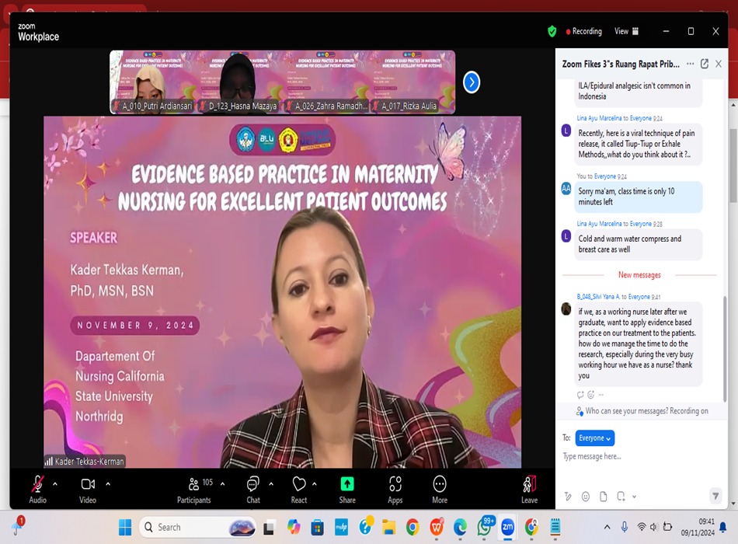
Task: Unmute the microphone using the Audio button
Action: point(37,489)
